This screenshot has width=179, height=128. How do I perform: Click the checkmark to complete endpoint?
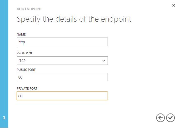[x=170, y=118]
